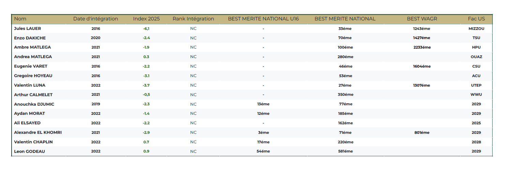Click the MIZZOU university cell

point(476,29)
